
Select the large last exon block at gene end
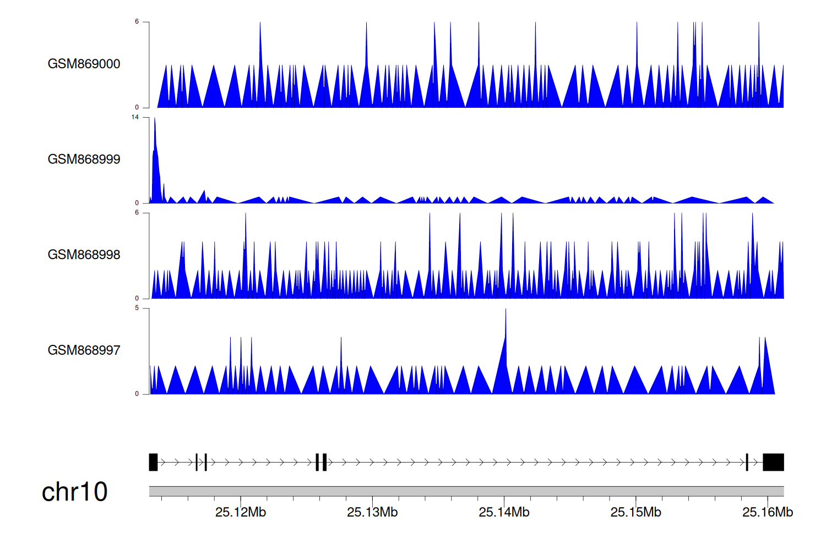coord(773,462)
